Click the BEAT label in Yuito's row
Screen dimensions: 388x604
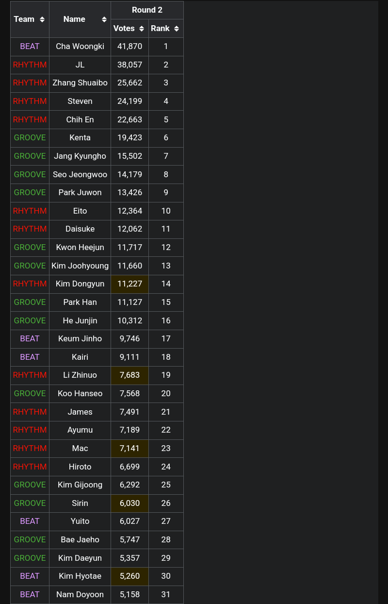coord(30,521)
